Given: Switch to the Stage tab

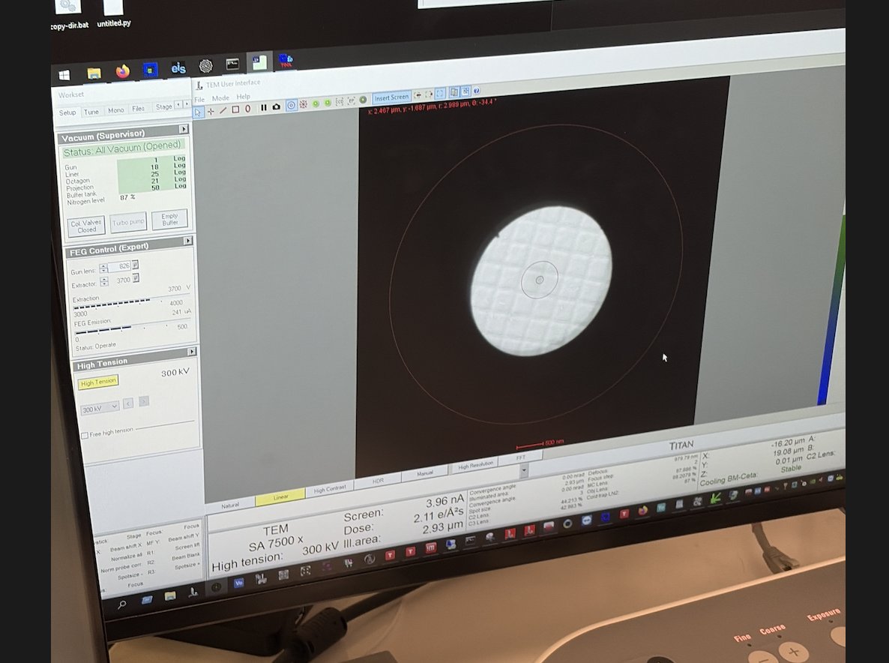Looking at the screenshot, I should [x=164, y=106].
